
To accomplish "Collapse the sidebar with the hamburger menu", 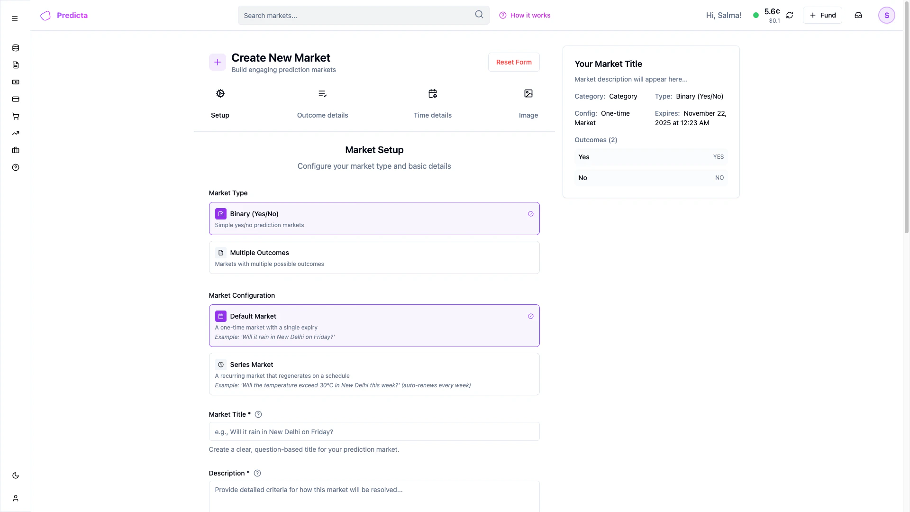I will coord(14,18).
